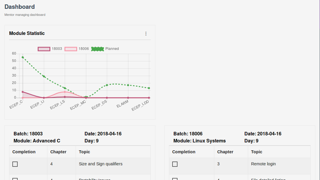
Task: Click the Planned data point at ECEP_LI
Action: pos(44,76)
